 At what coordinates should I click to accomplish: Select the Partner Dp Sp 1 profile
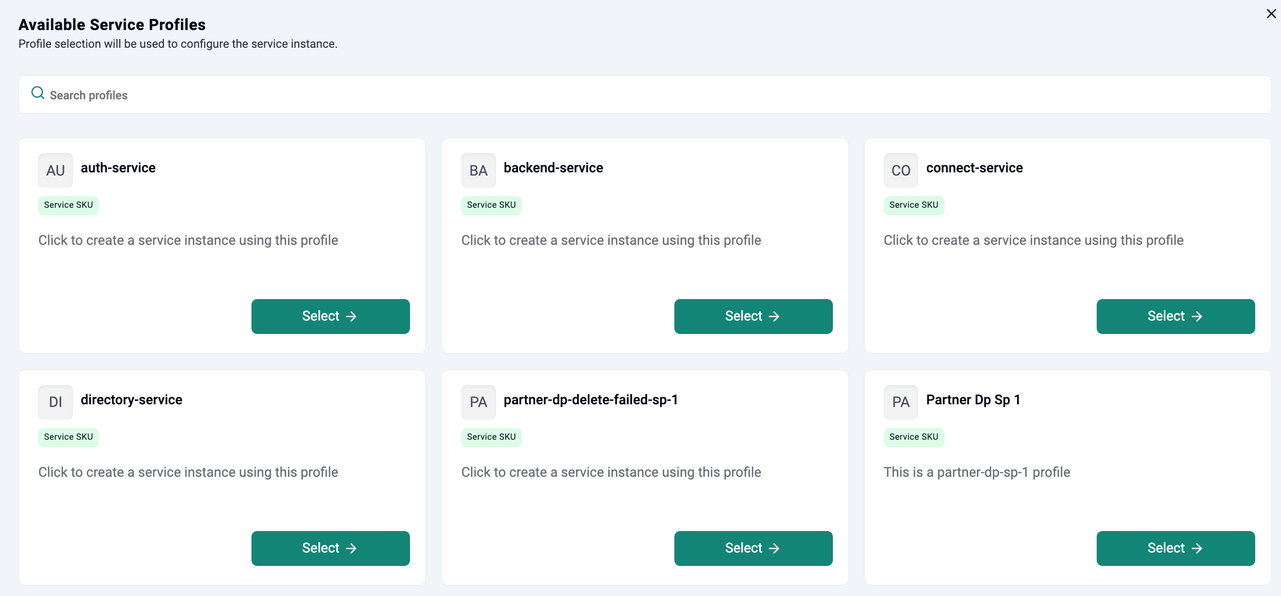pos(1176,548)
